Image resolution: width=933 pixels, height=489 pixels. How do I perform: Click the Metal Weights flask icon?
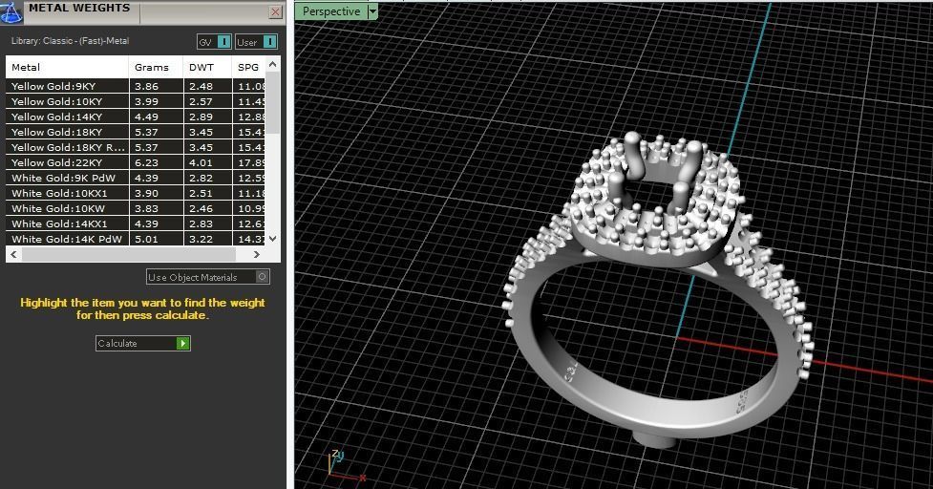[11, 11]
